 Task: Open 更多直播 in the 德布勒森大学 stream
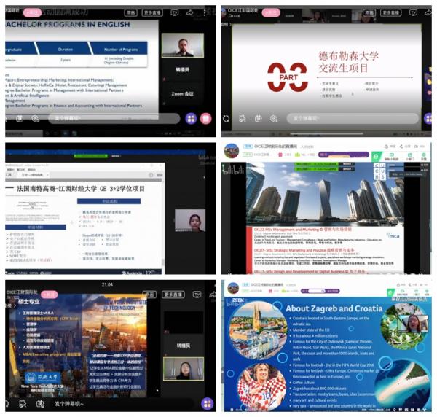390,13
